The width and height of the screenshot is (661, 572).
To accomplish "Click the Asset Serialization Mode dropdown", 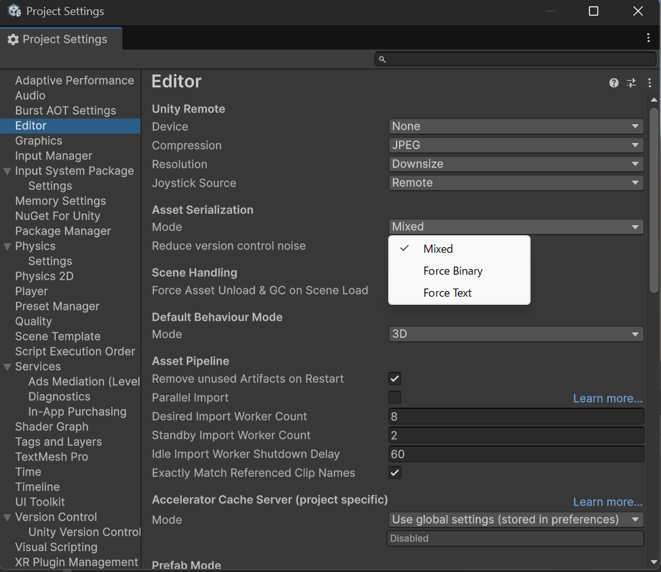I will (516, 226).
